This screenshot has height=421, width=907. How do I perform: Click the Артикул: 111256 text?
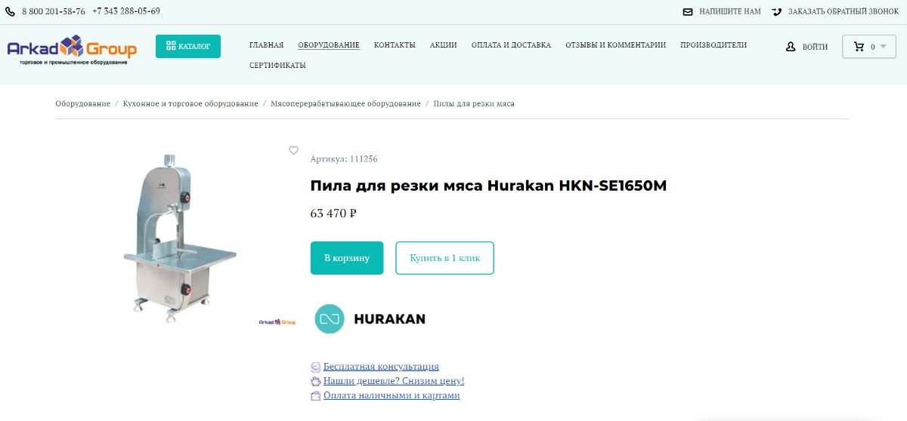point(344,159)
